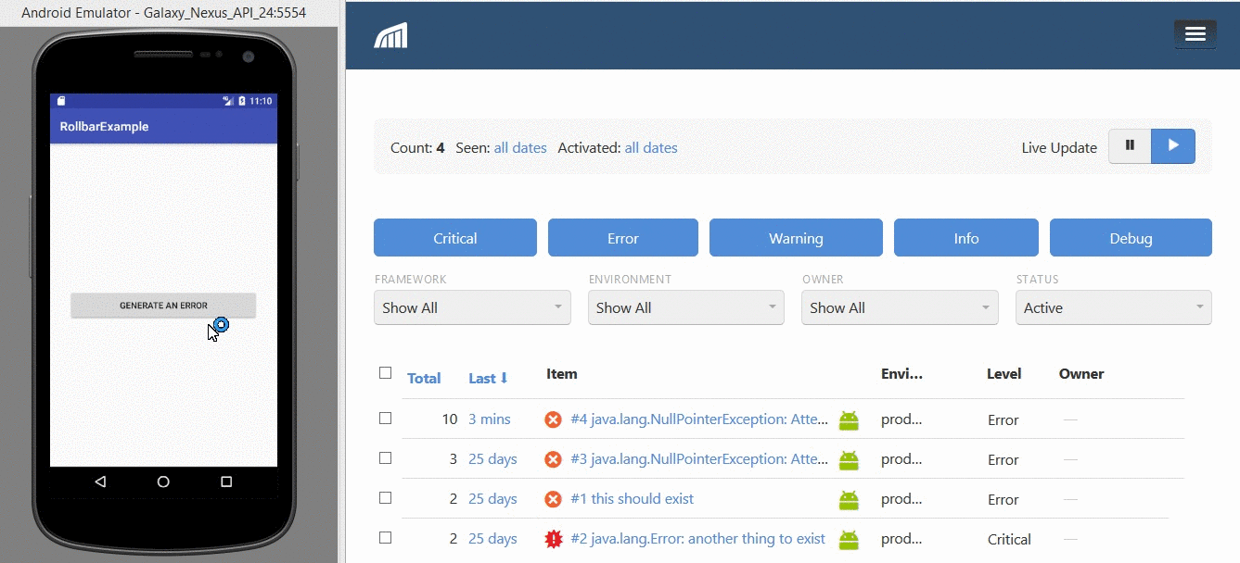Image resolution: width=1240 pixels, height=563 pixels.
Task: Open item #4 NullPointerException link
Action: click(699, 419)
